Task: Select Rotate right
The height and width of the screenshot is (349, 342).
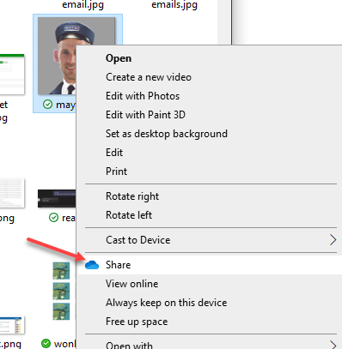Action: (132, 196)
